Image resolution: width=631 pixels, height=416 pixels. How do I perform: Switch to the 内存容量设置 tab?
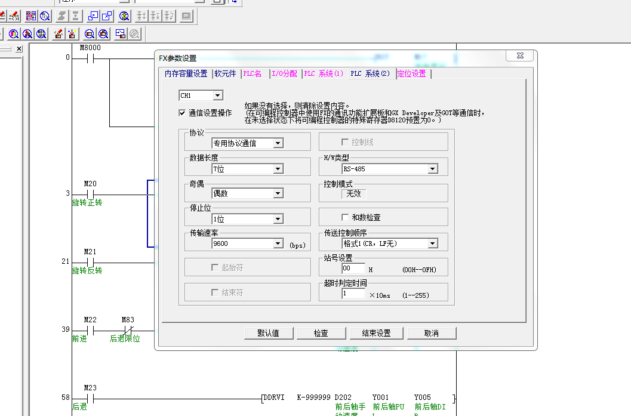(186, 74)
